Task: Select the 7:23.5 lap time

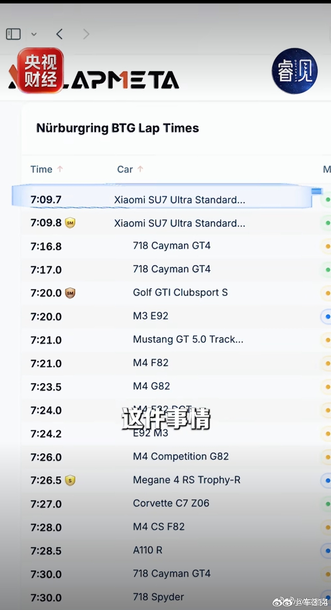Action: pos(46,387)
